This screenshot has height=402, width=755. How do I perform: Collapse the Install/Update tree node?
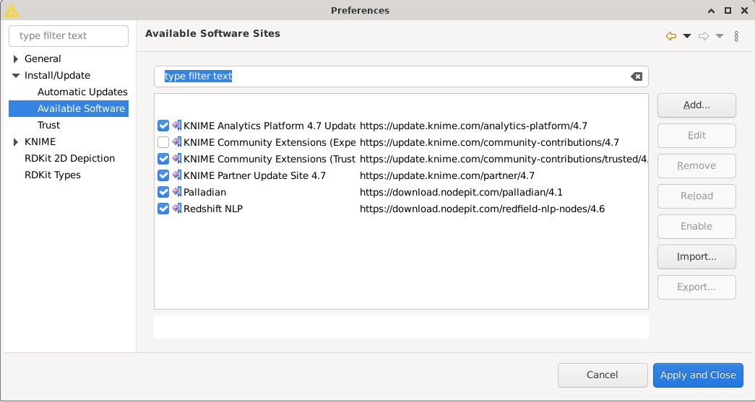point(16,76)
